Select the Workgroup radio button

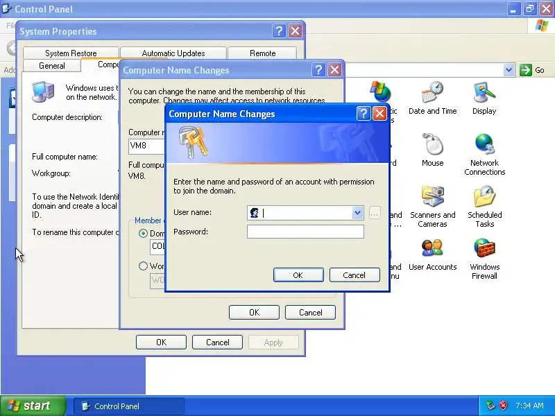coord(143,266)
